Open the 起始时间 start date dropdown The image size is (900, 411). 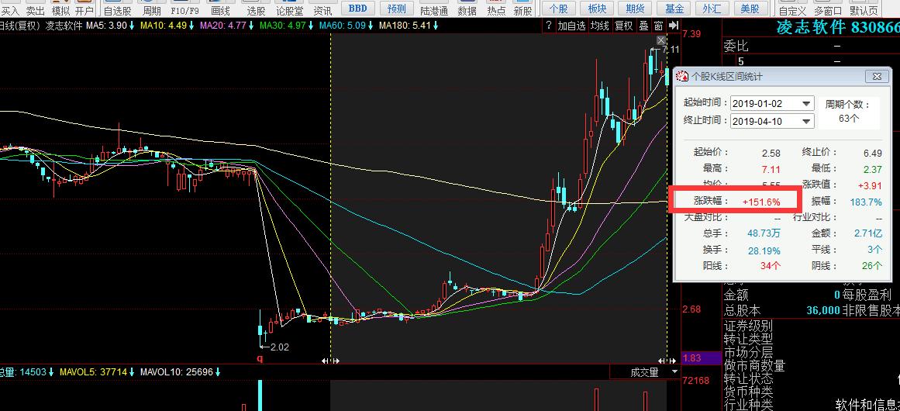[x=806, y=103]
